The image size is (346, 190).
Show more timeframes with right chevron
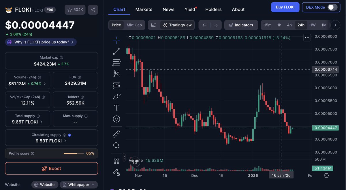[335, 25]
